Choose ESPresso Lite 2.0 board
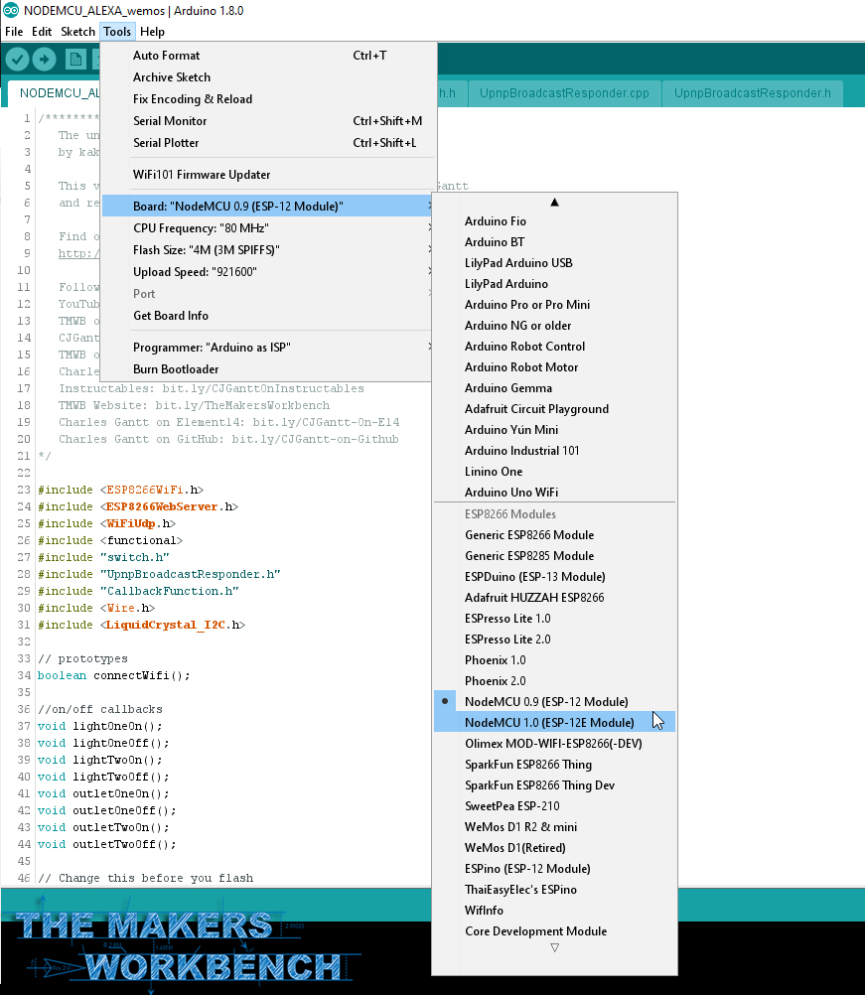Image resolution: width=865 pixels, height=995 pixels. coord(555,640)
